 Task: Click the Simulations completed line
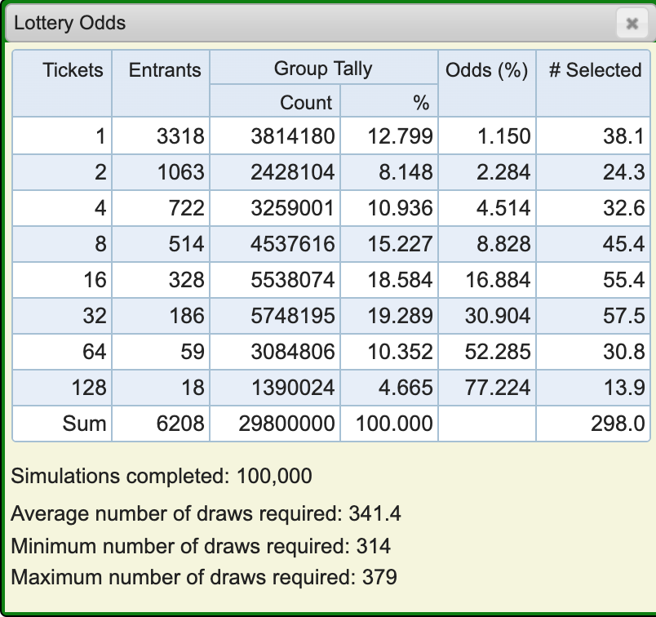[x=162, y=477]
